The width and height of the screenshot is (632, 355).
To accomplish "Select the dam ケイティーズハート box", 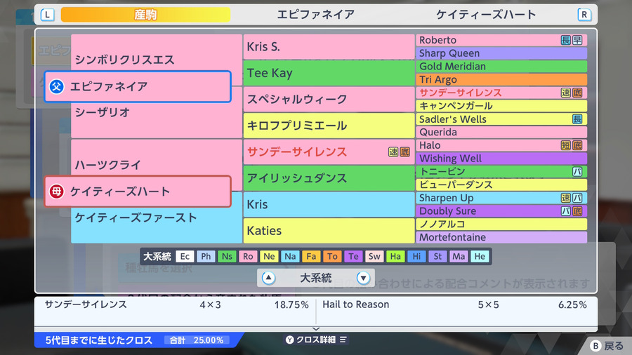I will point(138,192).
